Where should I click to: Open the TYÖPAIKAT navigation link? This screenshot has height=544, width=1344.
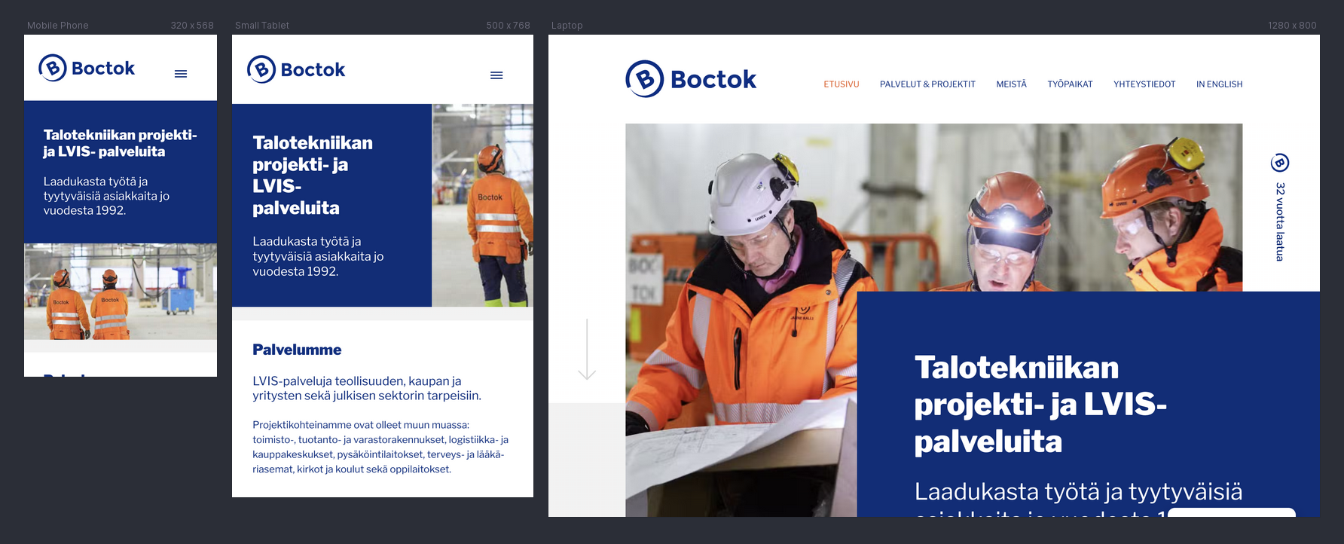pos(1069,84)
